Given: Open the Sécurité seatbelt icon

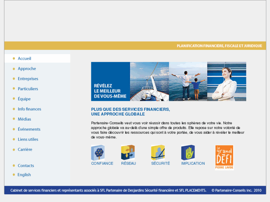Looking at the screenshot, I should click(x=158, y=152).
